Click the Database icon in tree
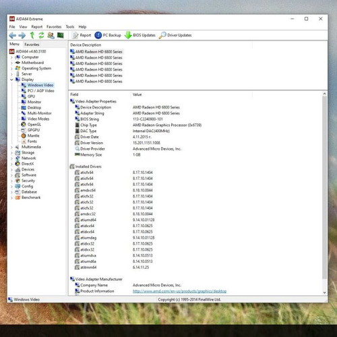 [18, 192]
